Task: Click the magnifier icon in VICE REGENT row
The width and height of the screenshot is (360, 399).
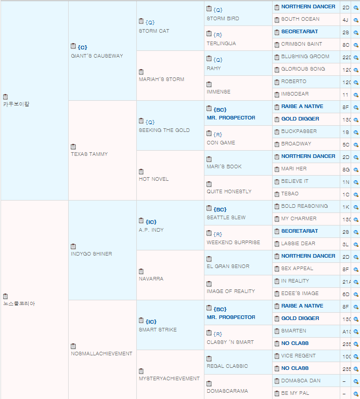Action: coord(356,357)
